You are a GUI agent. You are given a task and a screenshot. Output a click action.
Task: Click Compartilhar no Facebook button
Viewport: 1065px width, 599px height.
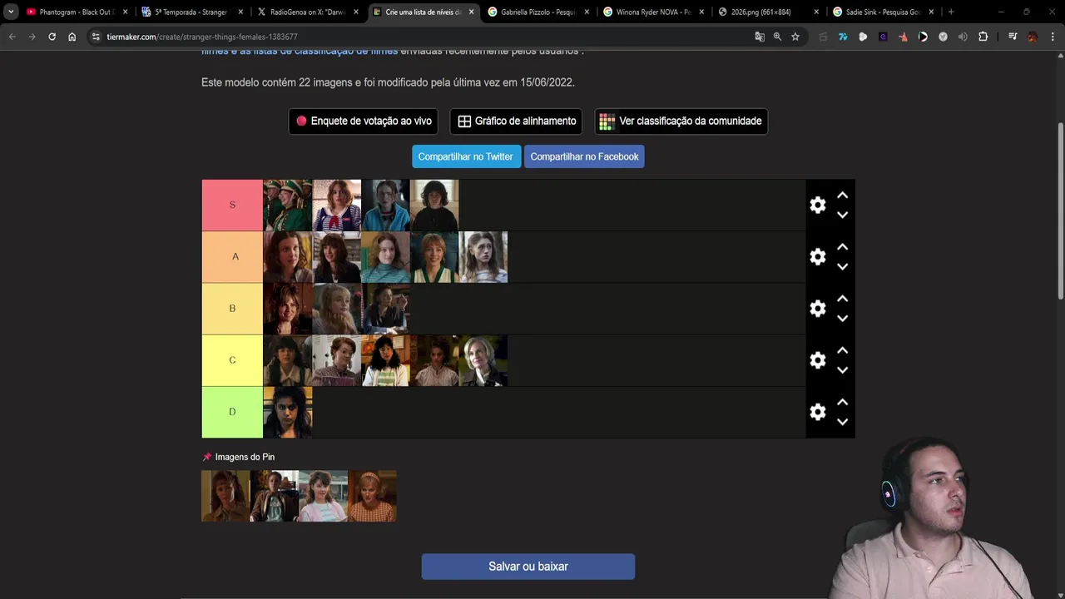coord(584,156)
